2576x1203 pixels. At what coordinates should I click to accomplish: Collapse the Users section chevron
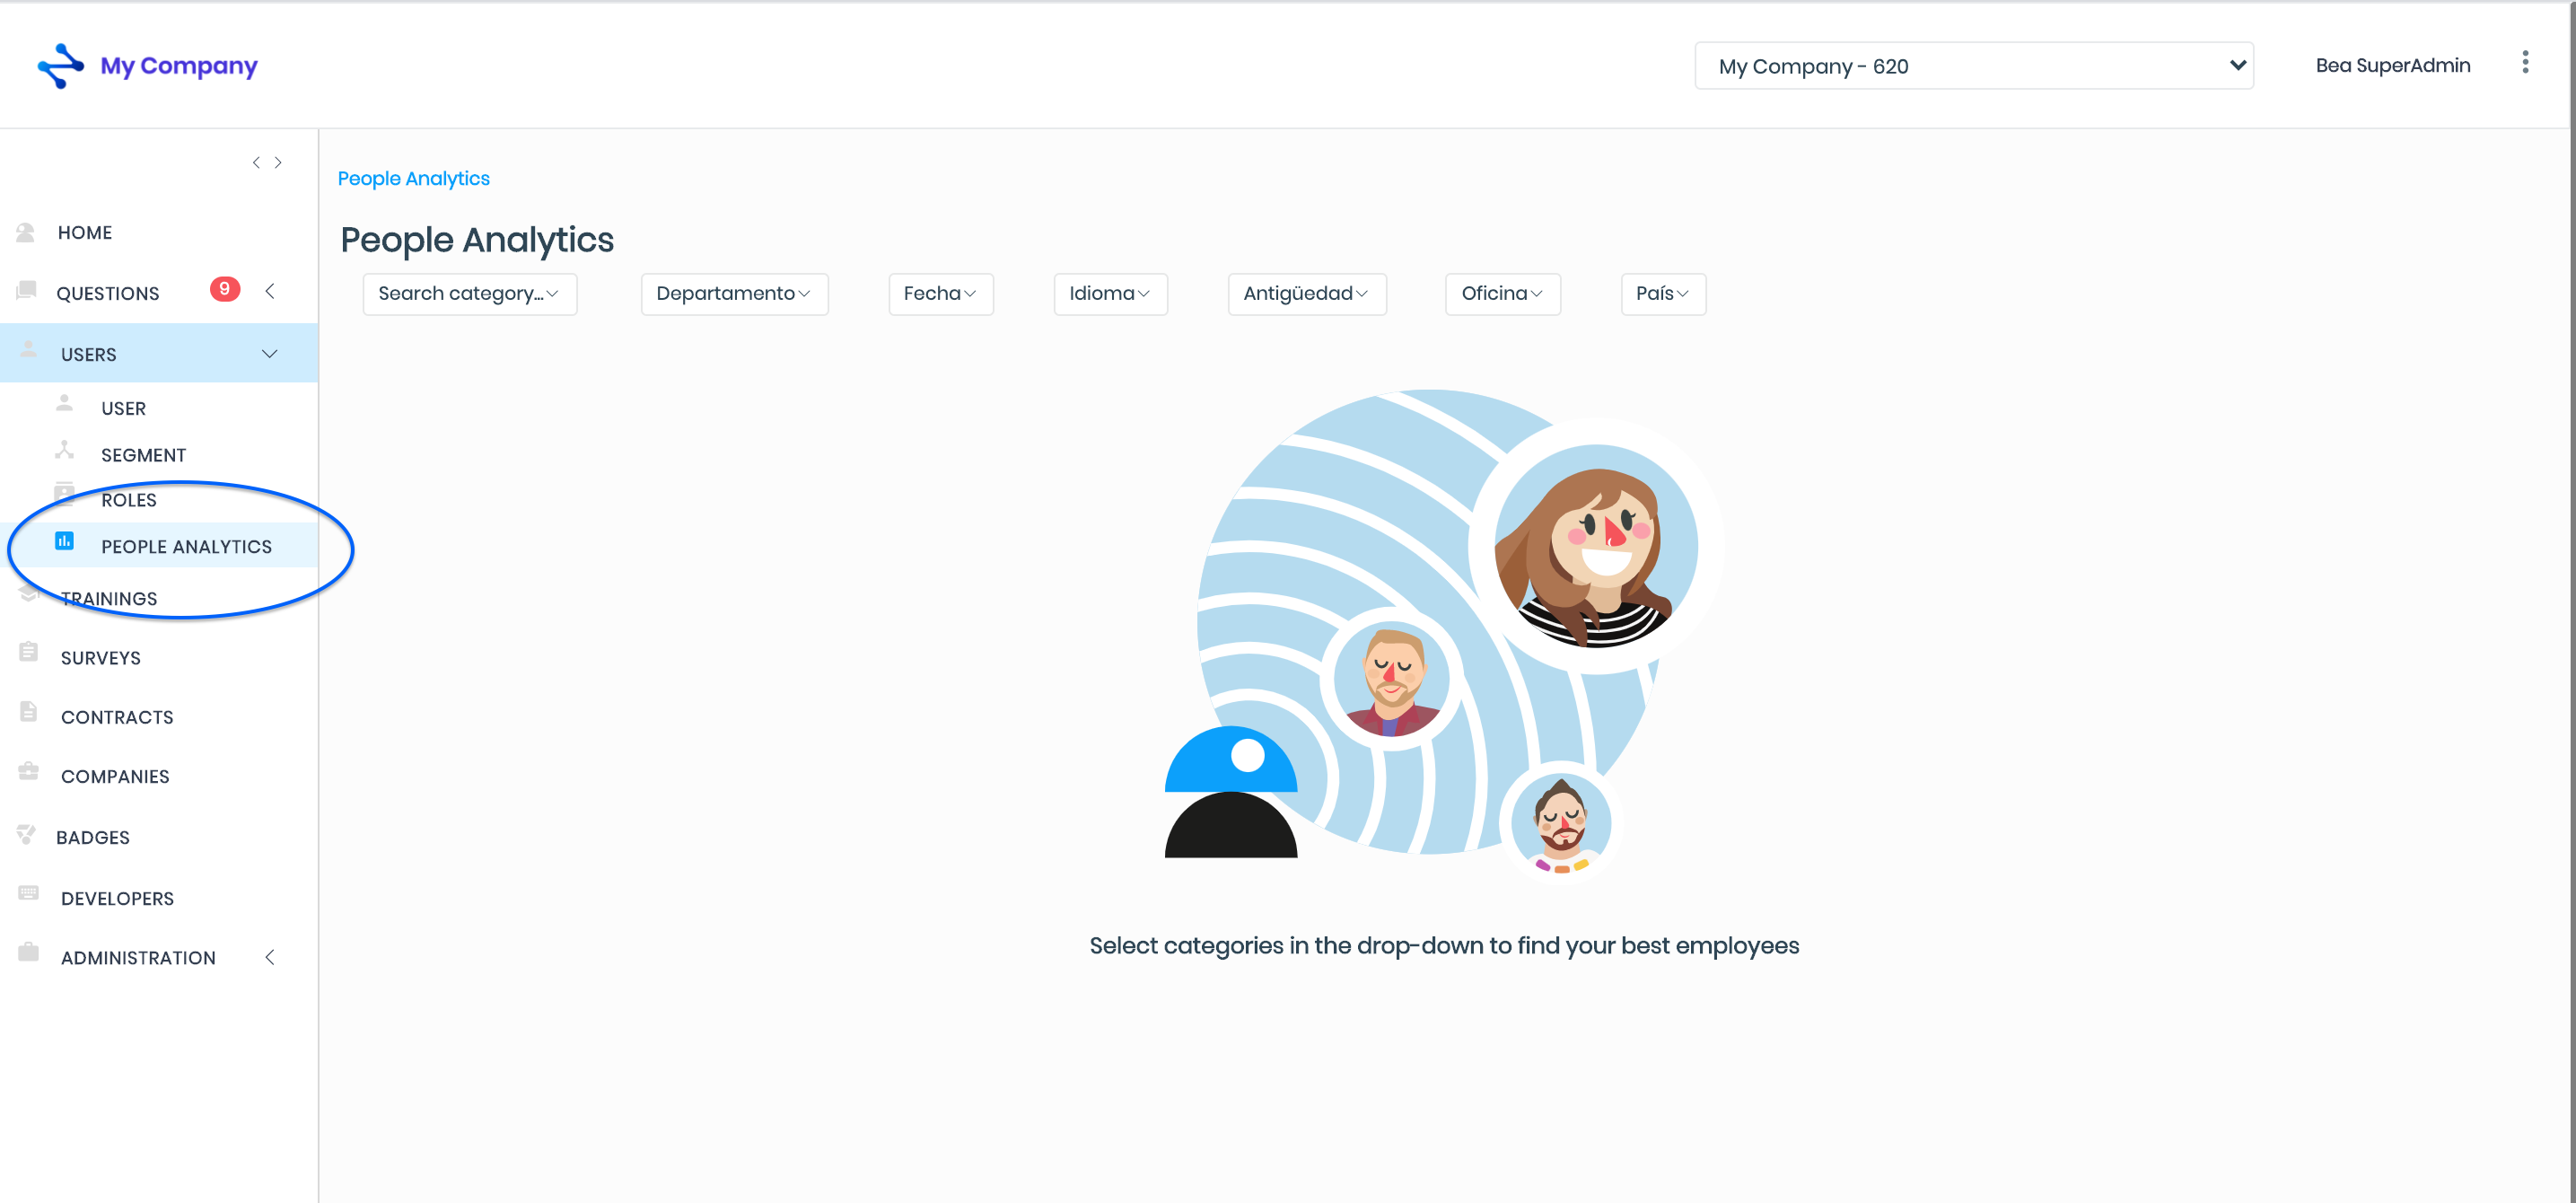pyautogui.click(x=269, y=354)
